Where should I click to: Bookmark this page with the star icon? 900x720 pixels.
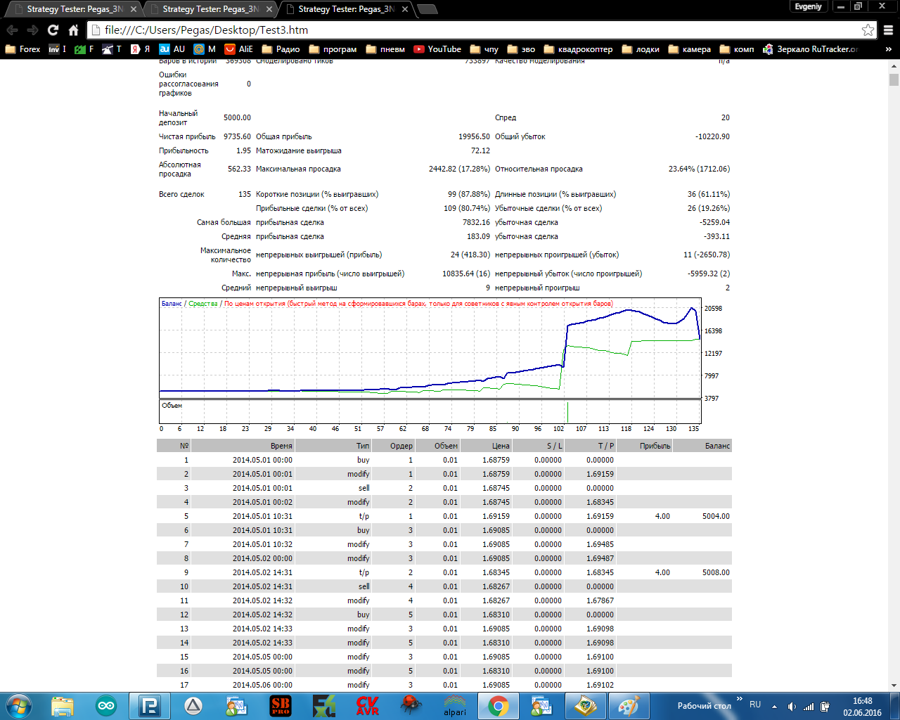868,30
